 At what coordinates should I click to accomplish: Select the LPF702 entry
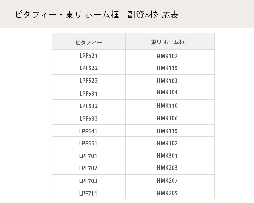88,168
